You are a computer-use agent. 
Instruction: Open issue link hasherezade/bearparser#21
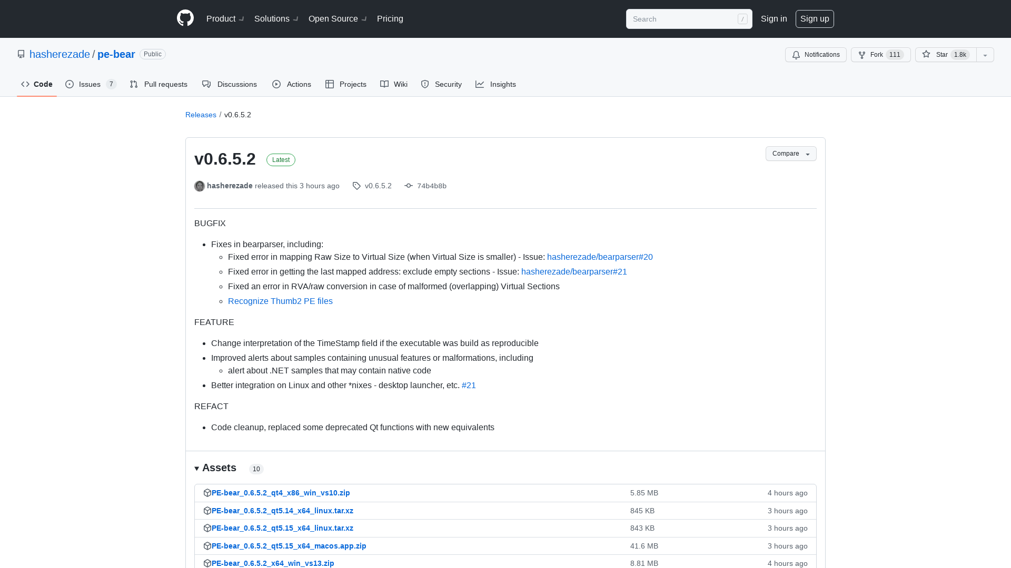[574, 271]
